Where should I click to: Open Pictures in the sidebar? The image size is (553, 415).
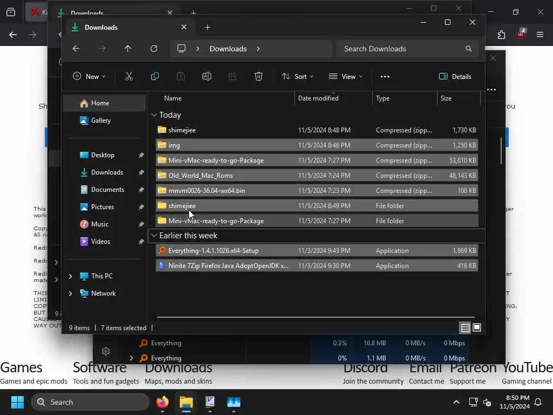point(104,207)
